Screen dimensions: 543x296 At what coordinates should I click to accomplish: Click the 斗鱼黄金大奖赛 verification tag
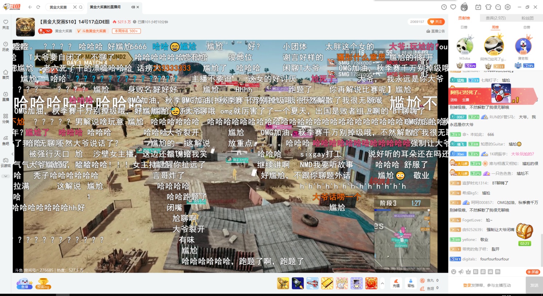92,31
